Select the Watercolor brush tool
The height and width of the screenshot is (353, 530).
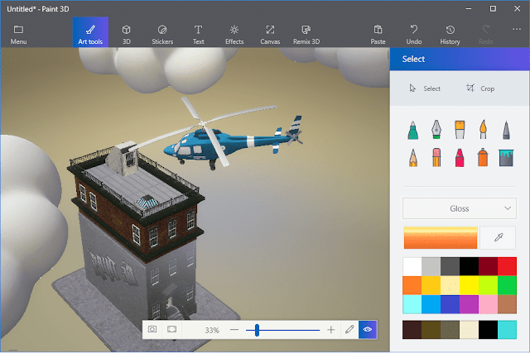tap(483, 129)
